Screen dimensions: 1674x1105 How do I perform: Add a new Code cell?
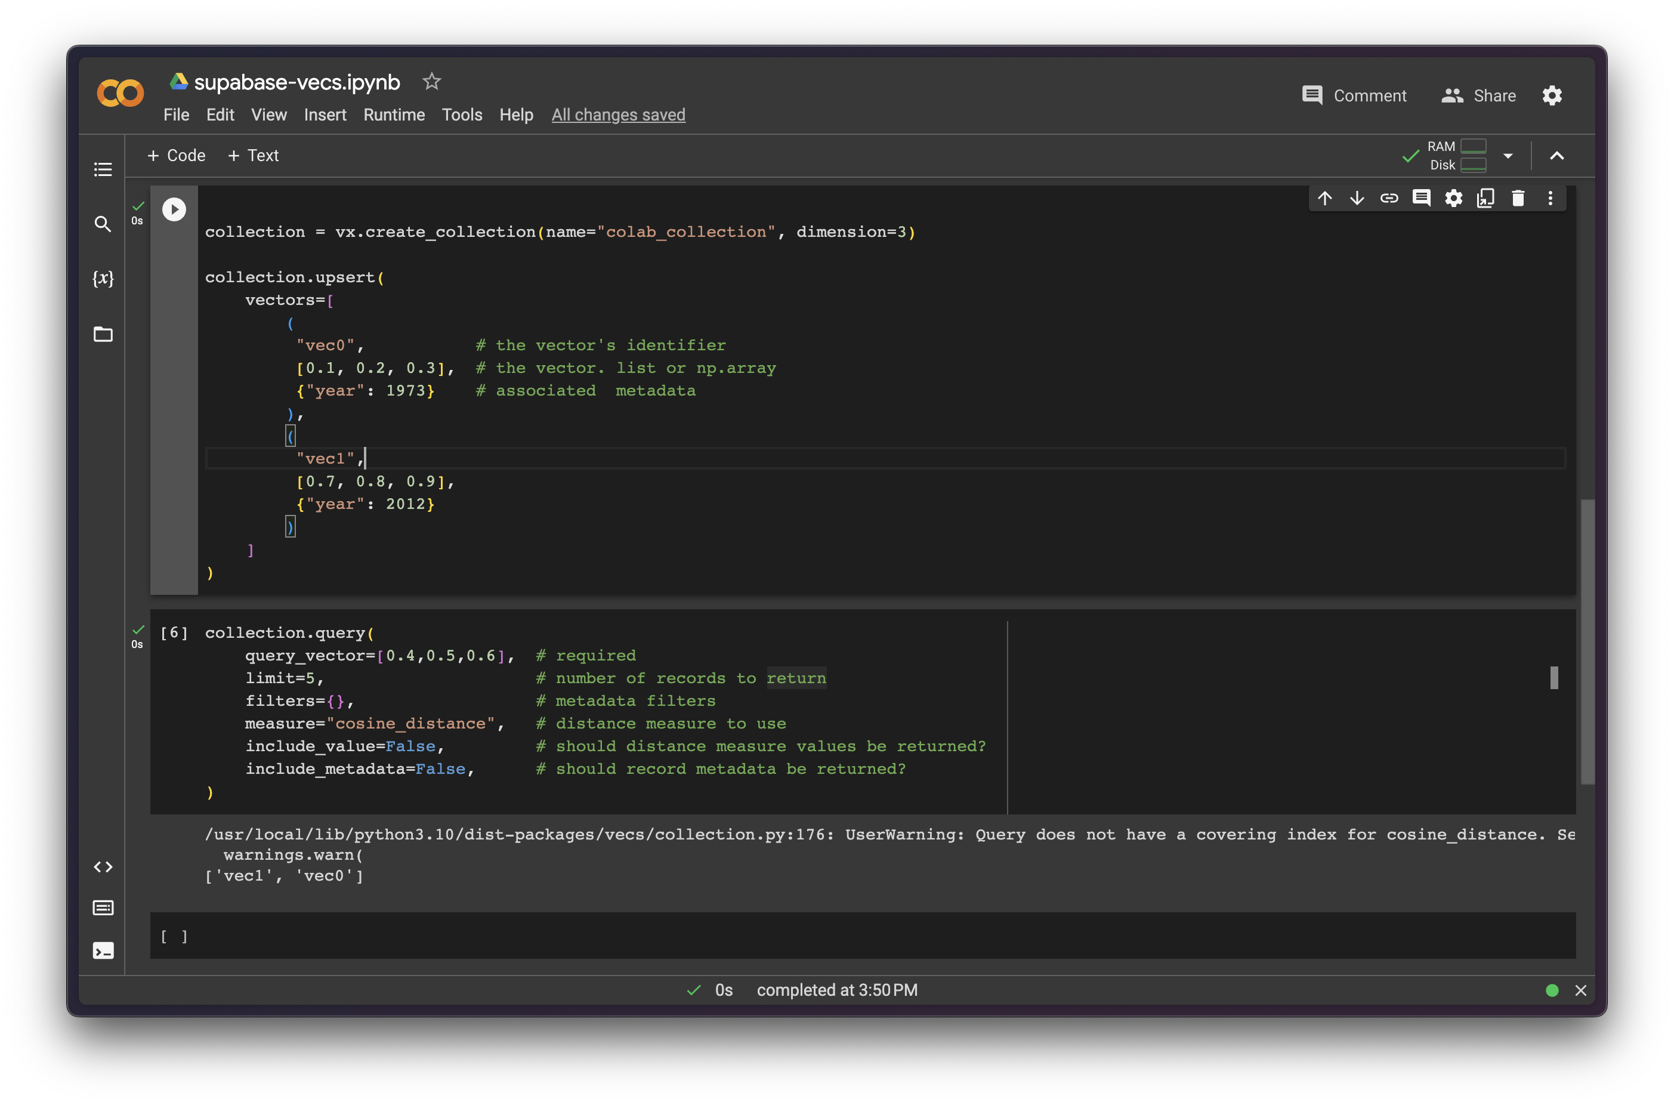[x=176, y=155]
